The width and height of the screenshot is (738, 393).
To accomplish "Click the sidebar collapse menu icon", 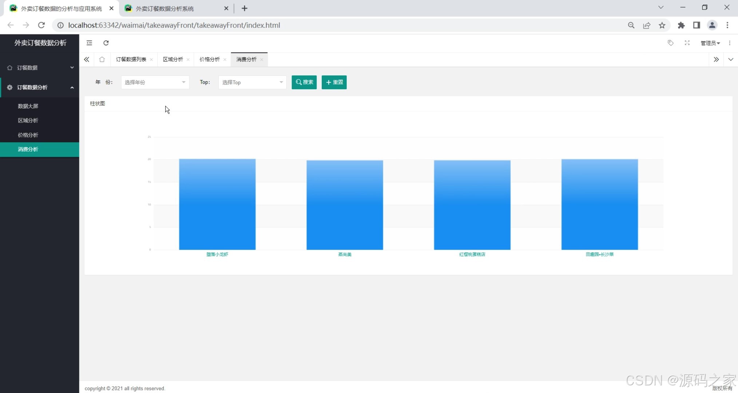I will coord(89,43).
